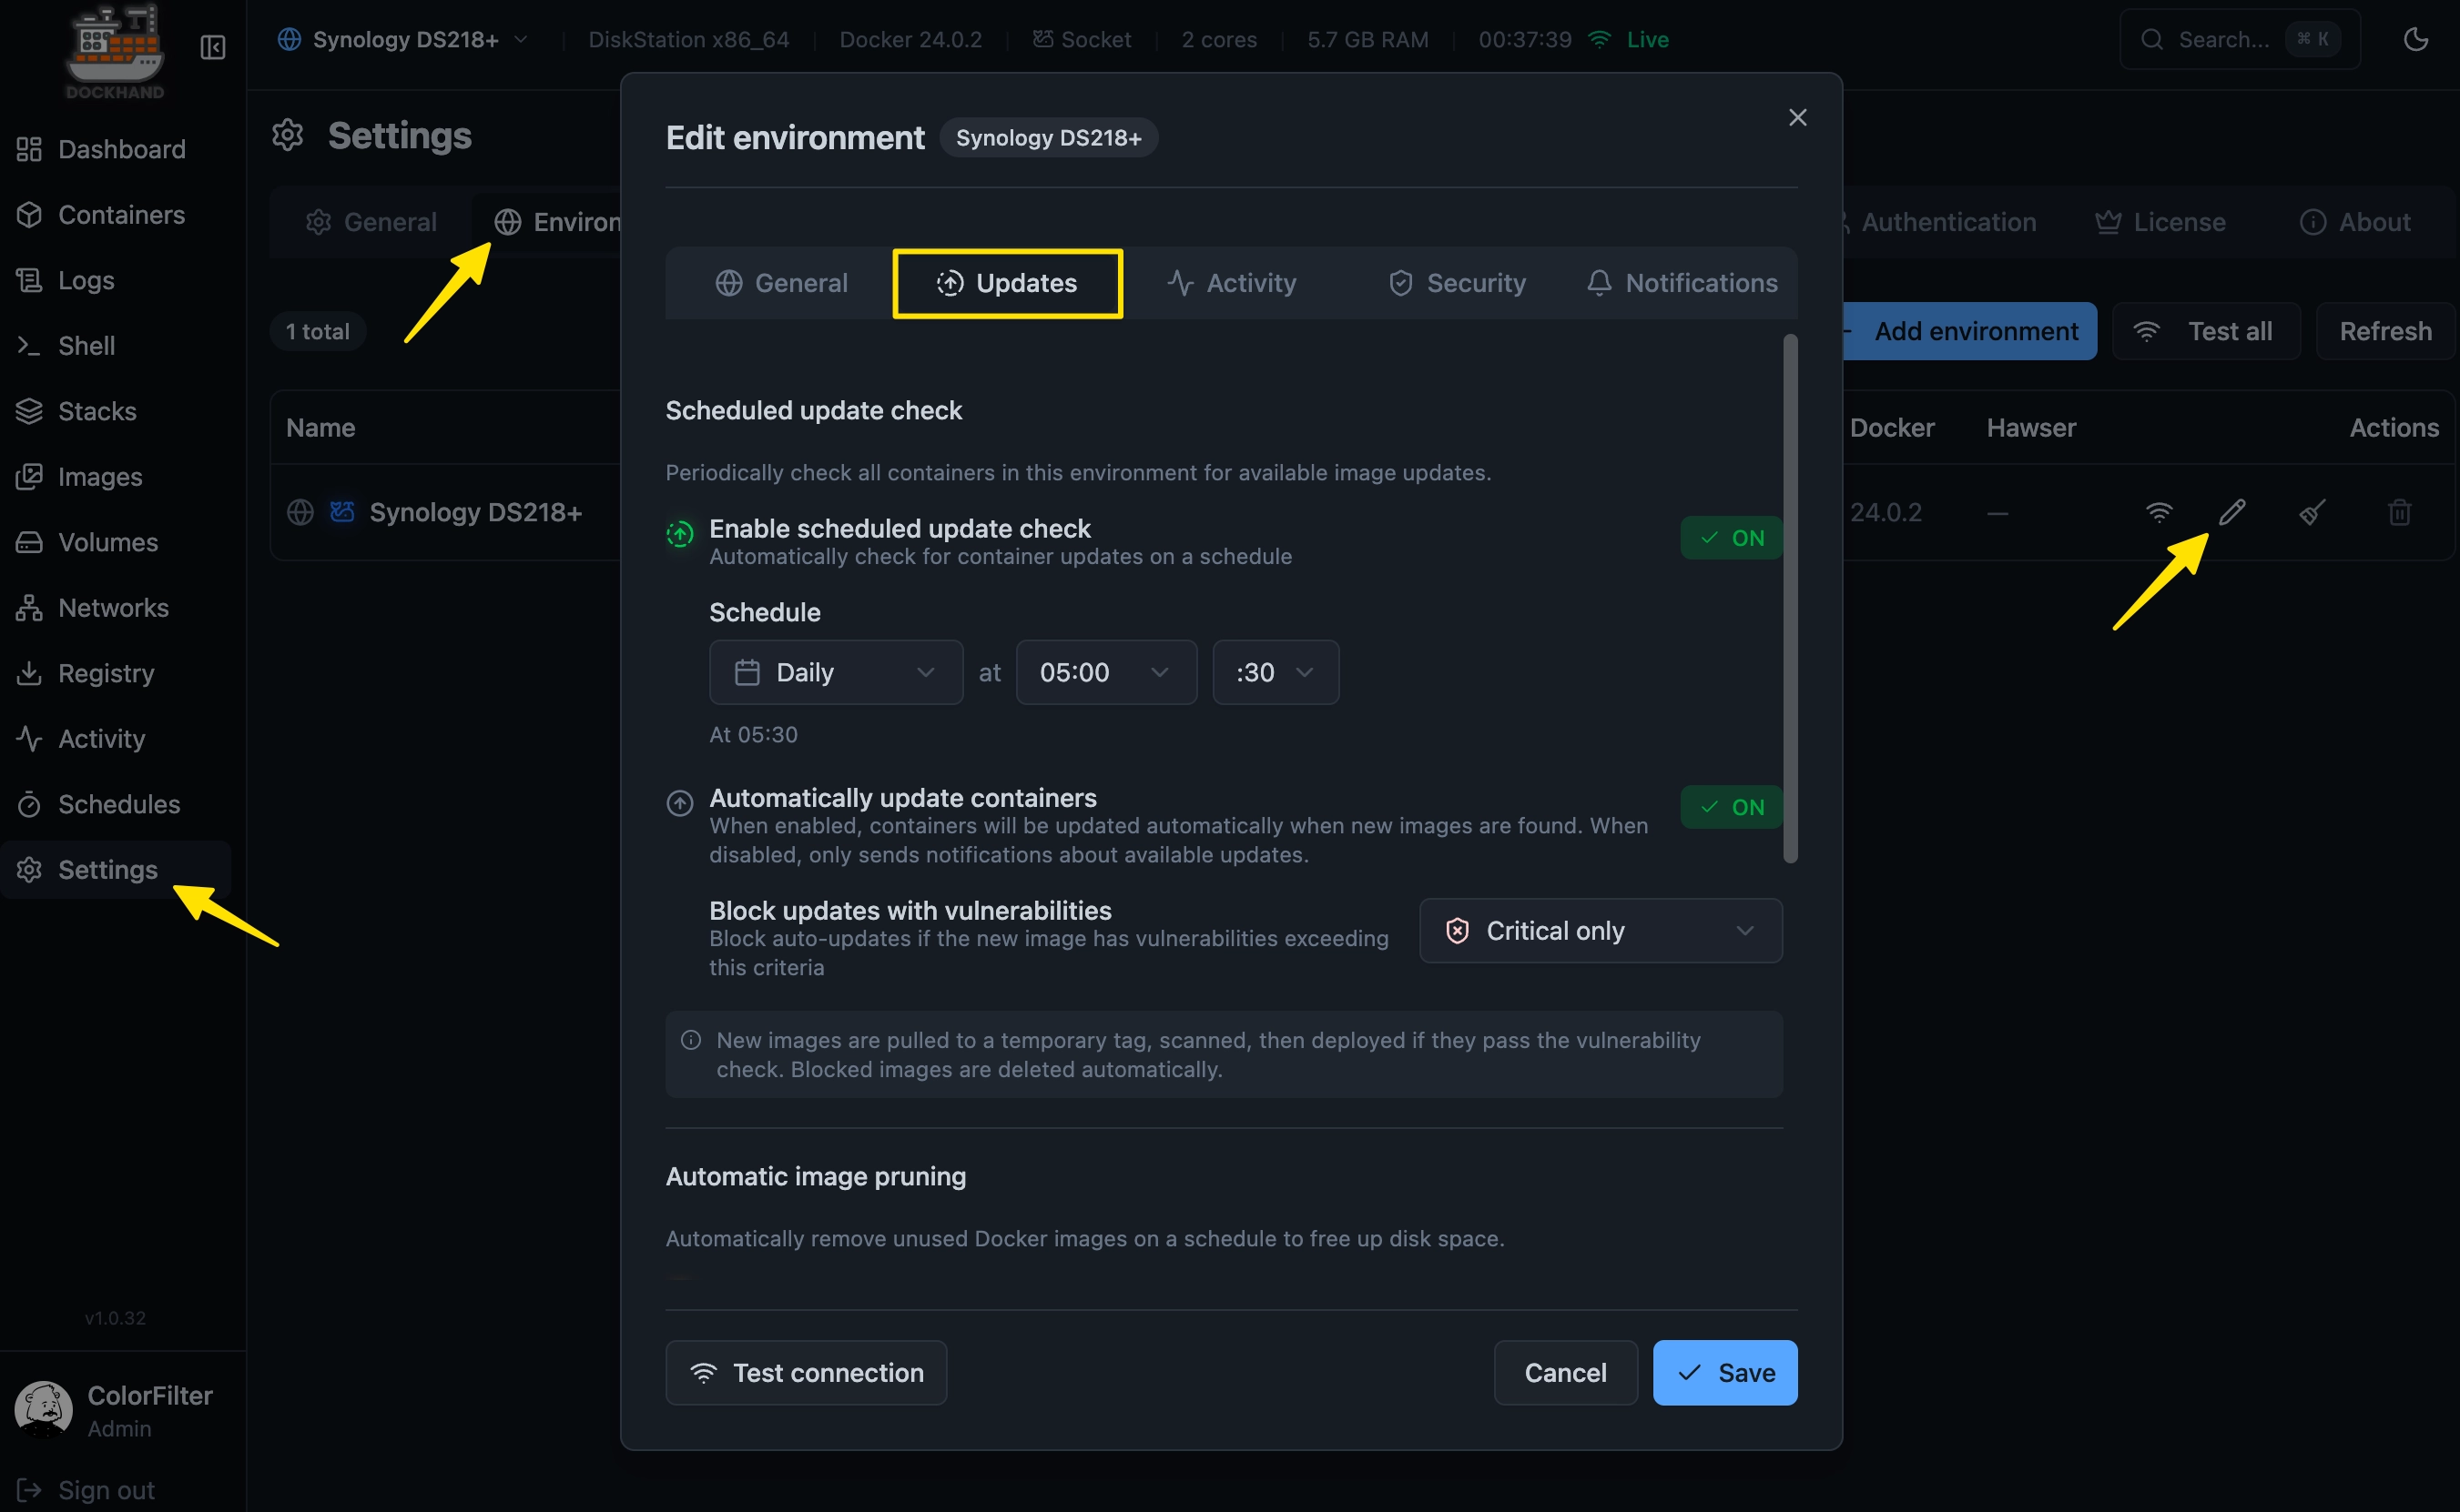Open the Security tab in dialog
The image size is (2460, 1512).
click(x=1456, y=283)
